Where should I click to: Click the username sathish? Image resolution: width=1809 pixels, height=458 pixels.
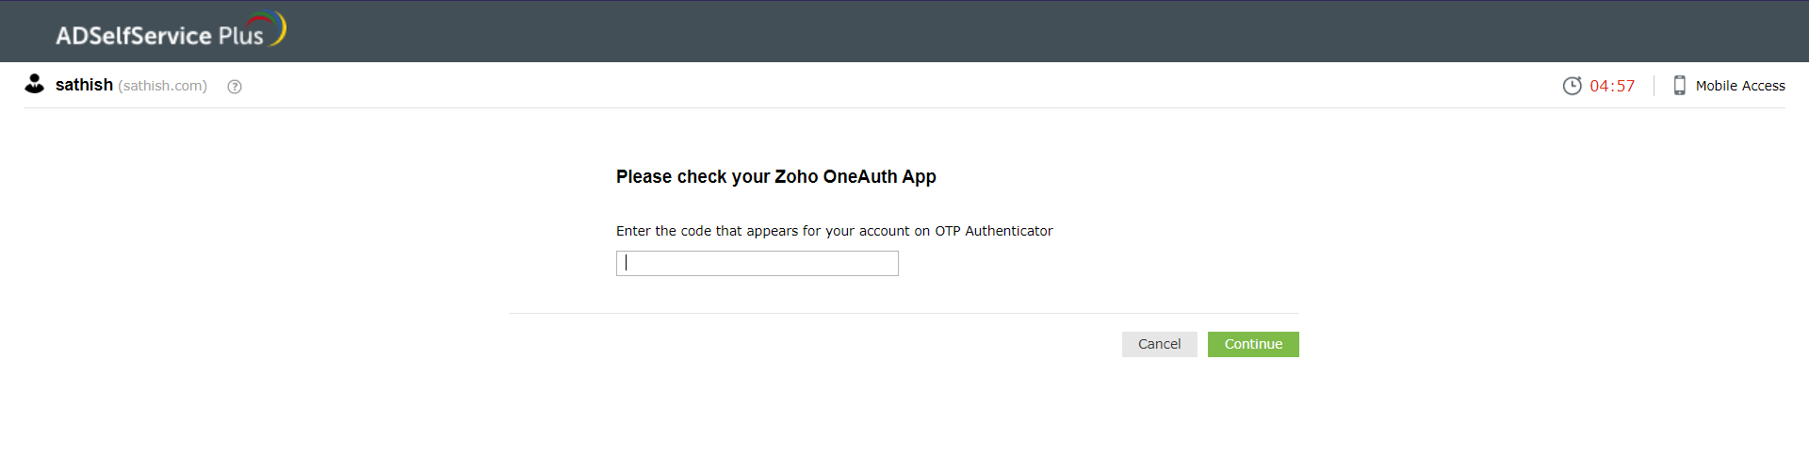pyautogui.click(x=84, y=85)
